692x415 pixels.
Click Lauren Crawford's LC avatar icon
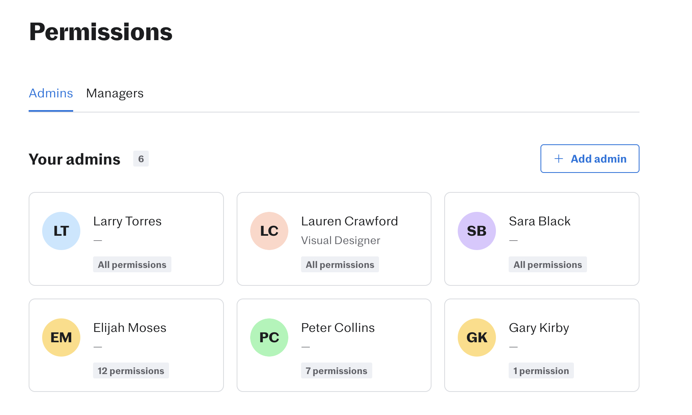tap(269, 231)
